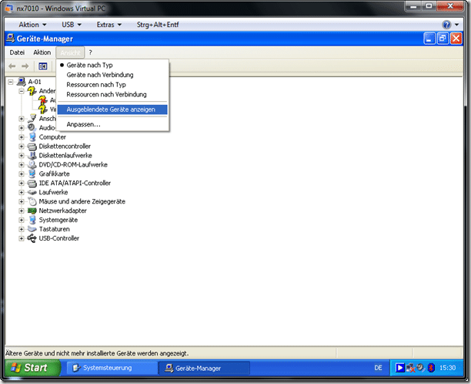The height and width of the screenshot is (384, 471).
Task: Select Ressourcen nach Verbindung view option
Action: [x=112, y=95]
